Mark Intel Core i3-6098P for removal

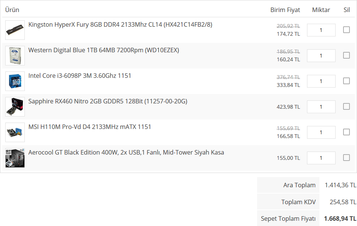point(346,81)
